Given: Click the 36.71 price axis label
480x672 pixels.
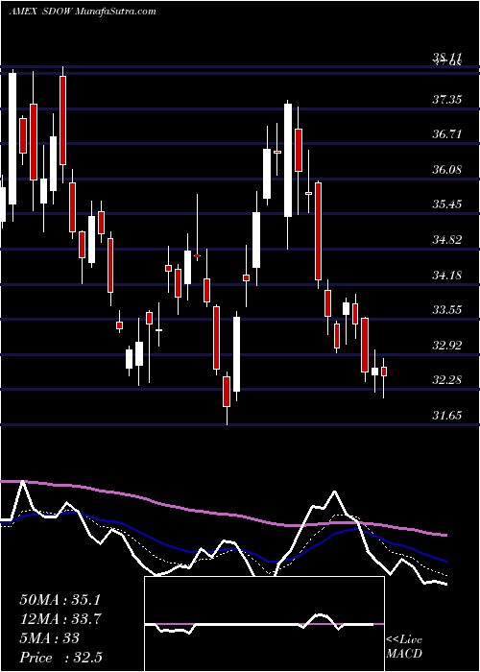Looking at the screenshot, I should 447,134.
